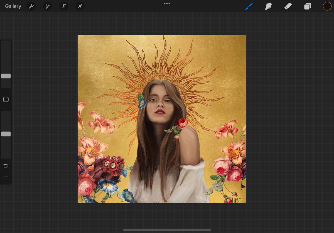Open the Actions wrench menu
The image size is (334, 233).
tap(31, 6)
